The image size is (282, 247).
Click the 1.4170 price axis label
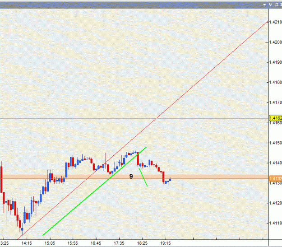tap(276, 103)
